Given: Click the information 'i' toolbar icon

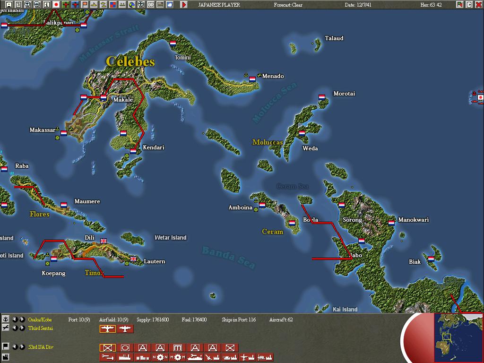Looking at the screenshot, I should pos(47,5).
